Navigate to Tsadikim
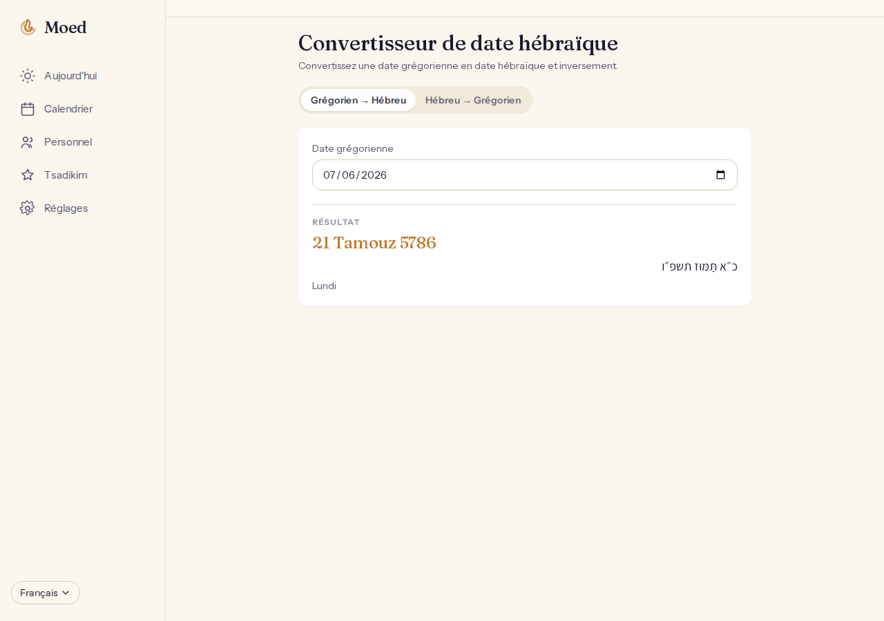884x621 pixels. click(x=83, y=175)
